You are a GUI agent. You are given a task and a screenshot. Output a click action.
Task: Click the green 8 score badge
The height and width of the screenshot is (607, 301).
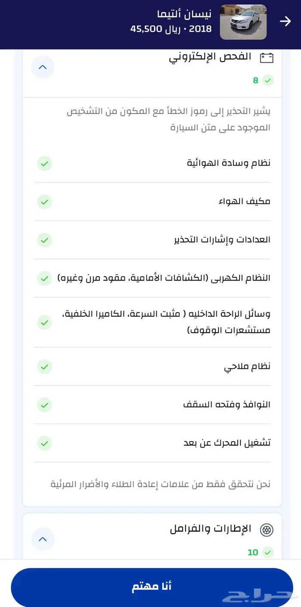[x=263, y=81]
